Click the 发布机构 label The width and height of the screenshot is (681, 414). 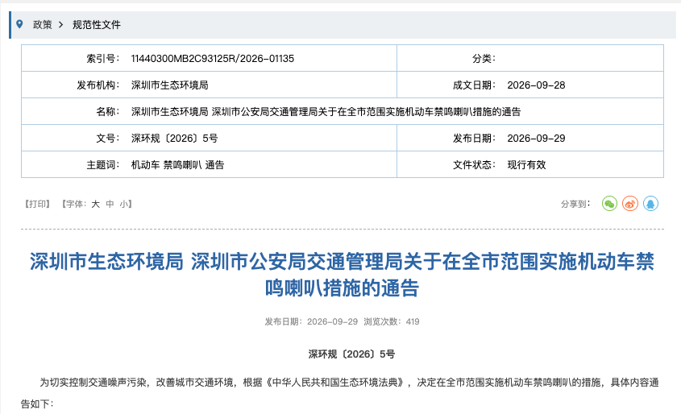click(x=98, y=85)
